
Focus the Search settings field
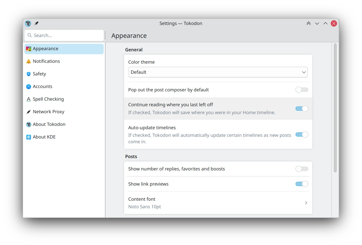click(x=64, y=35)
